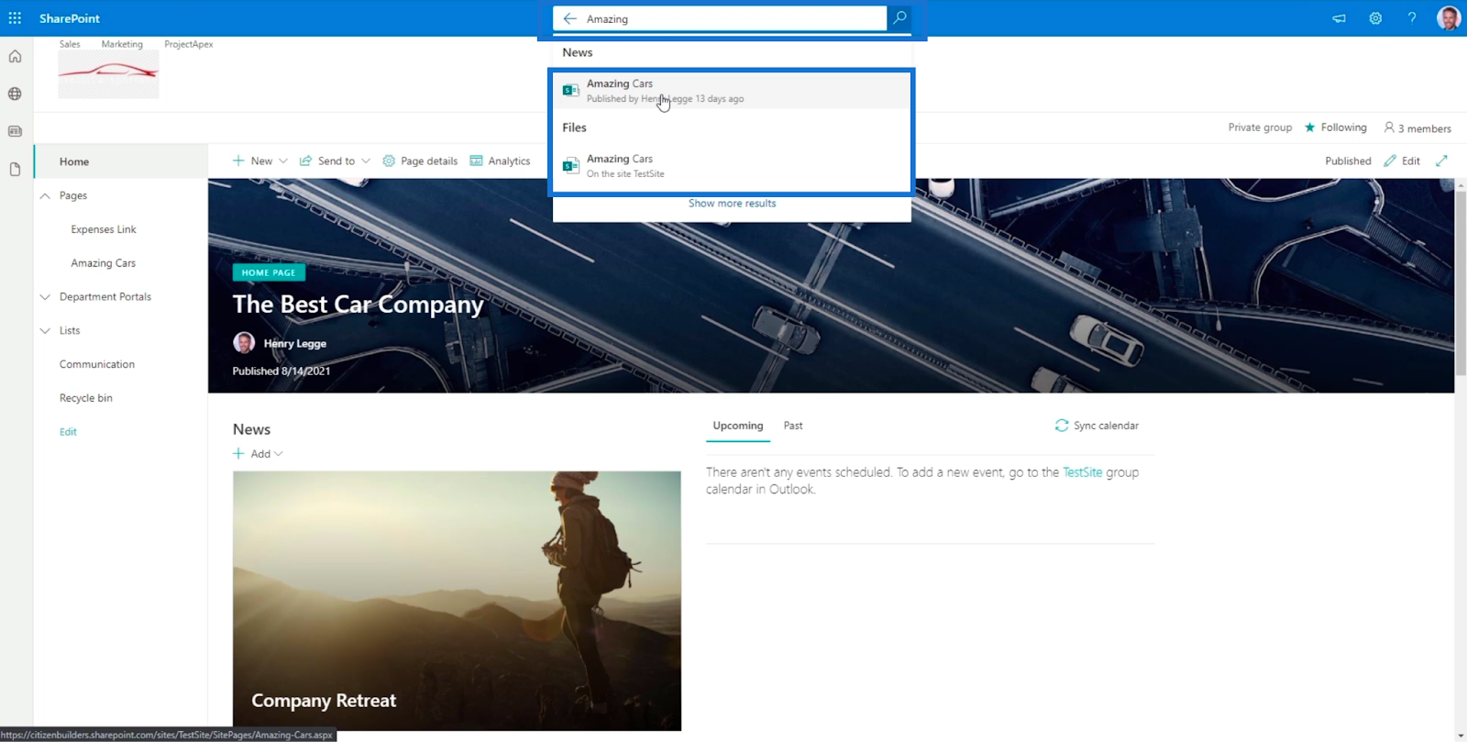Open the news icon in left rail

[15, 131]
